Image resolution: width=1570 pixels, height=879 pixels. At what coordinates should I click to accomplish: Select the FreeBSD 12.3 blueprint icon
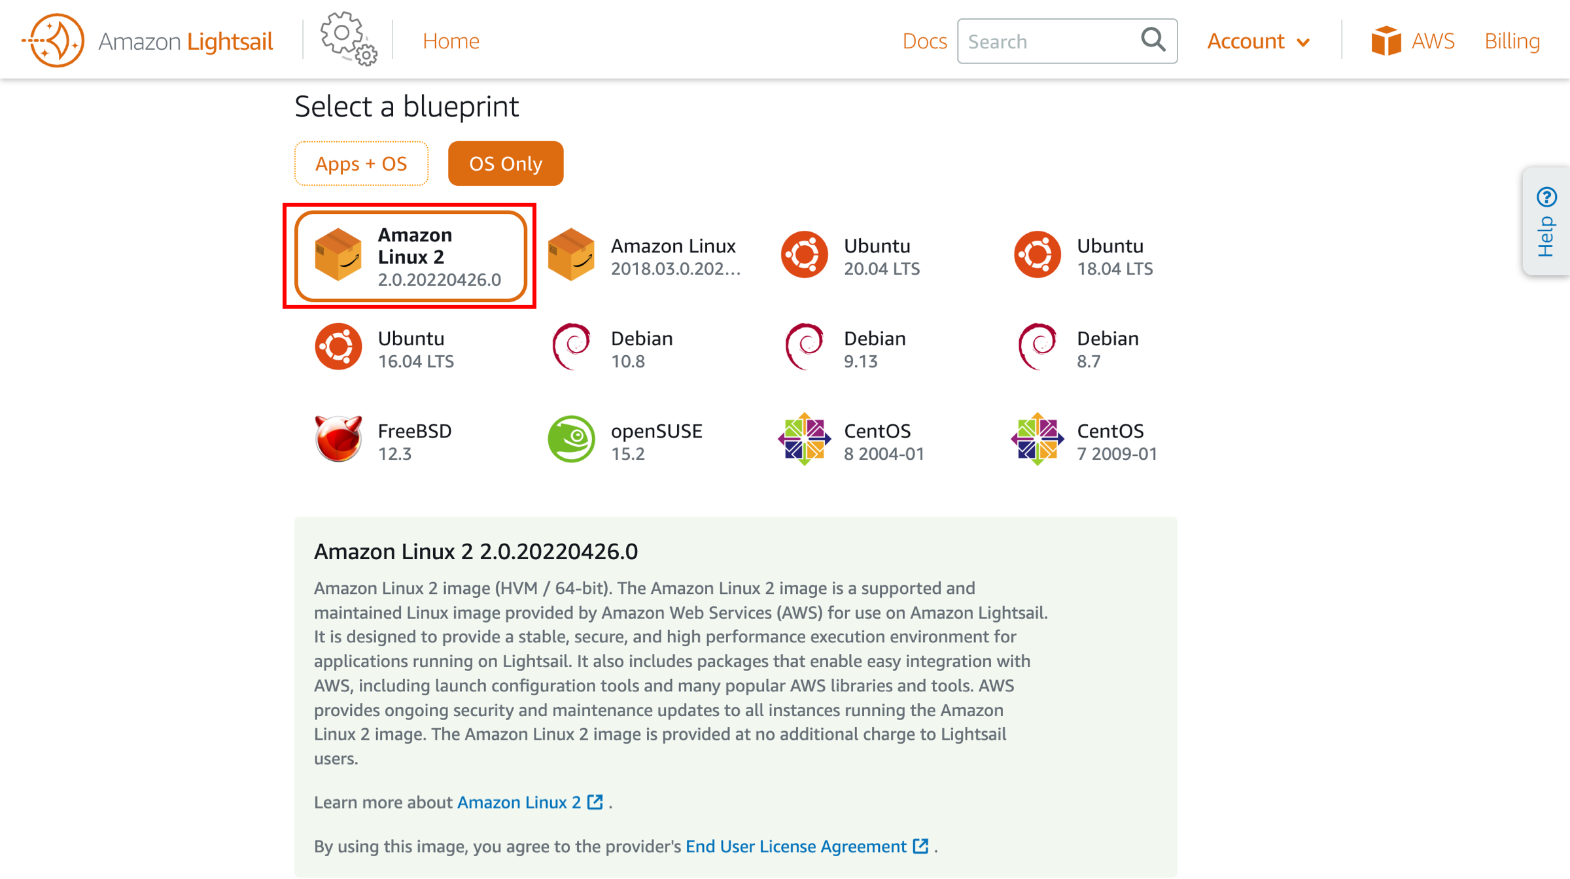[x=338, y=439]
